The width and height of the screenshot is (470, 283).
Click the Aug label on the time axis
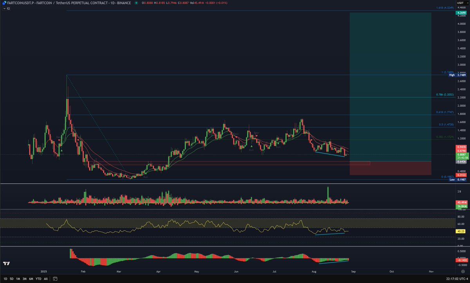tap(314, 271)
